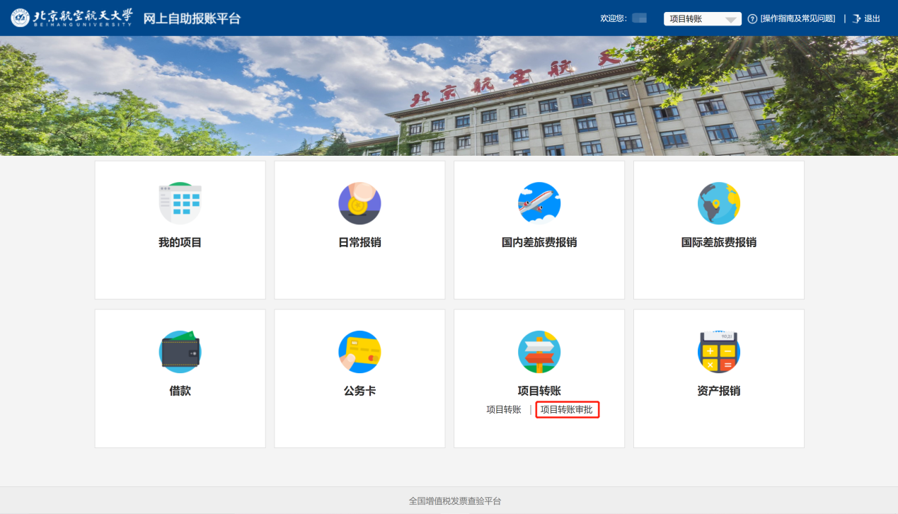Click the 北京航空航天大学 logo

point(71,18)
